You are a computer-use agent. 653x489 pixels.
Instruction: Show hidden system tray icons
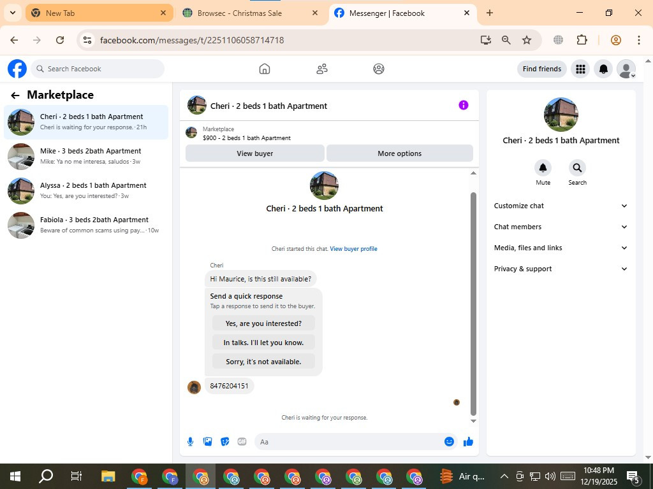pos(504,476)
